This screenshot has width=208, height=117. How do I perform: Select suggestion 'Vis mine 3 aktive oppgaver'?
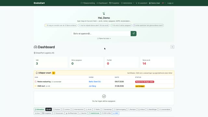(x=121, y=25)
